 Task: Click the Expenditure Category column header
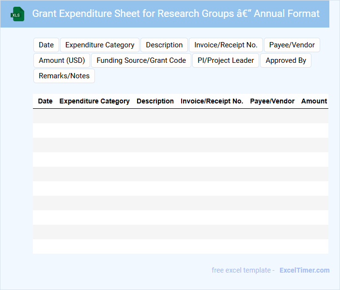[x=94, y=101]
